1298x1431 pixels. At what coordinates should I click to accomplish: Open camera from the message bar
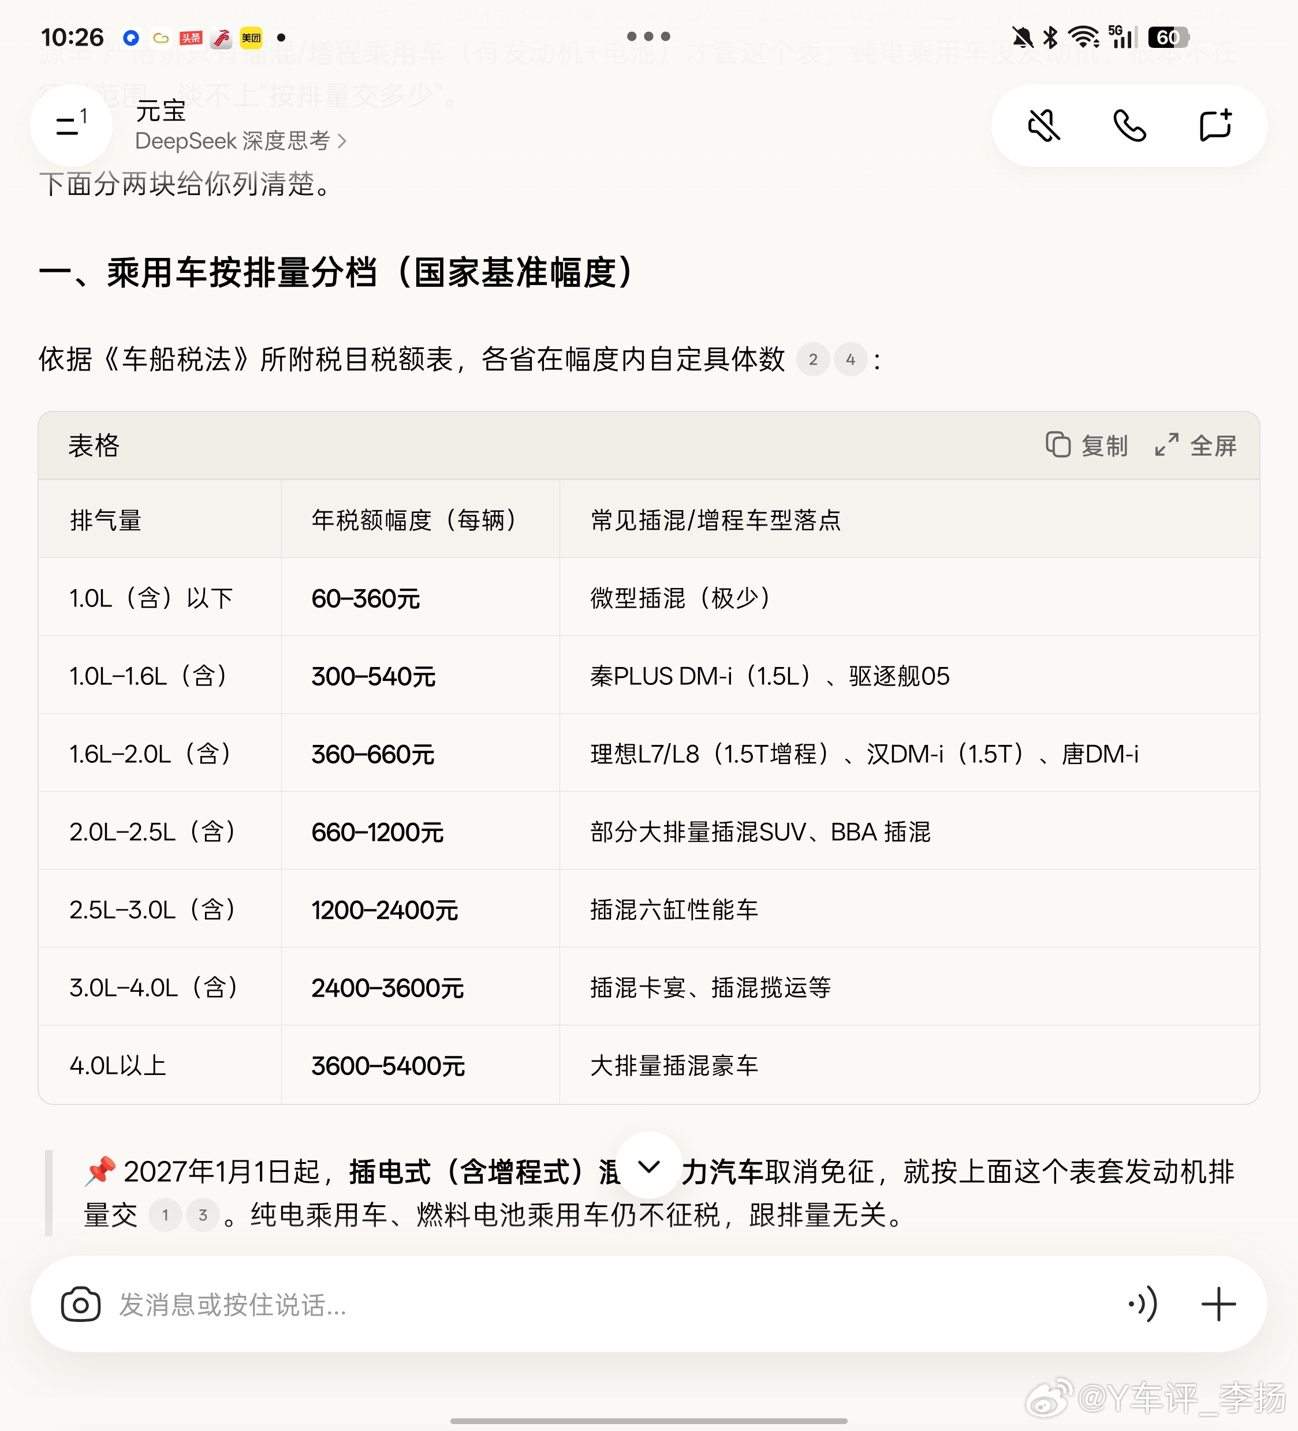(x=80, y=1304)
